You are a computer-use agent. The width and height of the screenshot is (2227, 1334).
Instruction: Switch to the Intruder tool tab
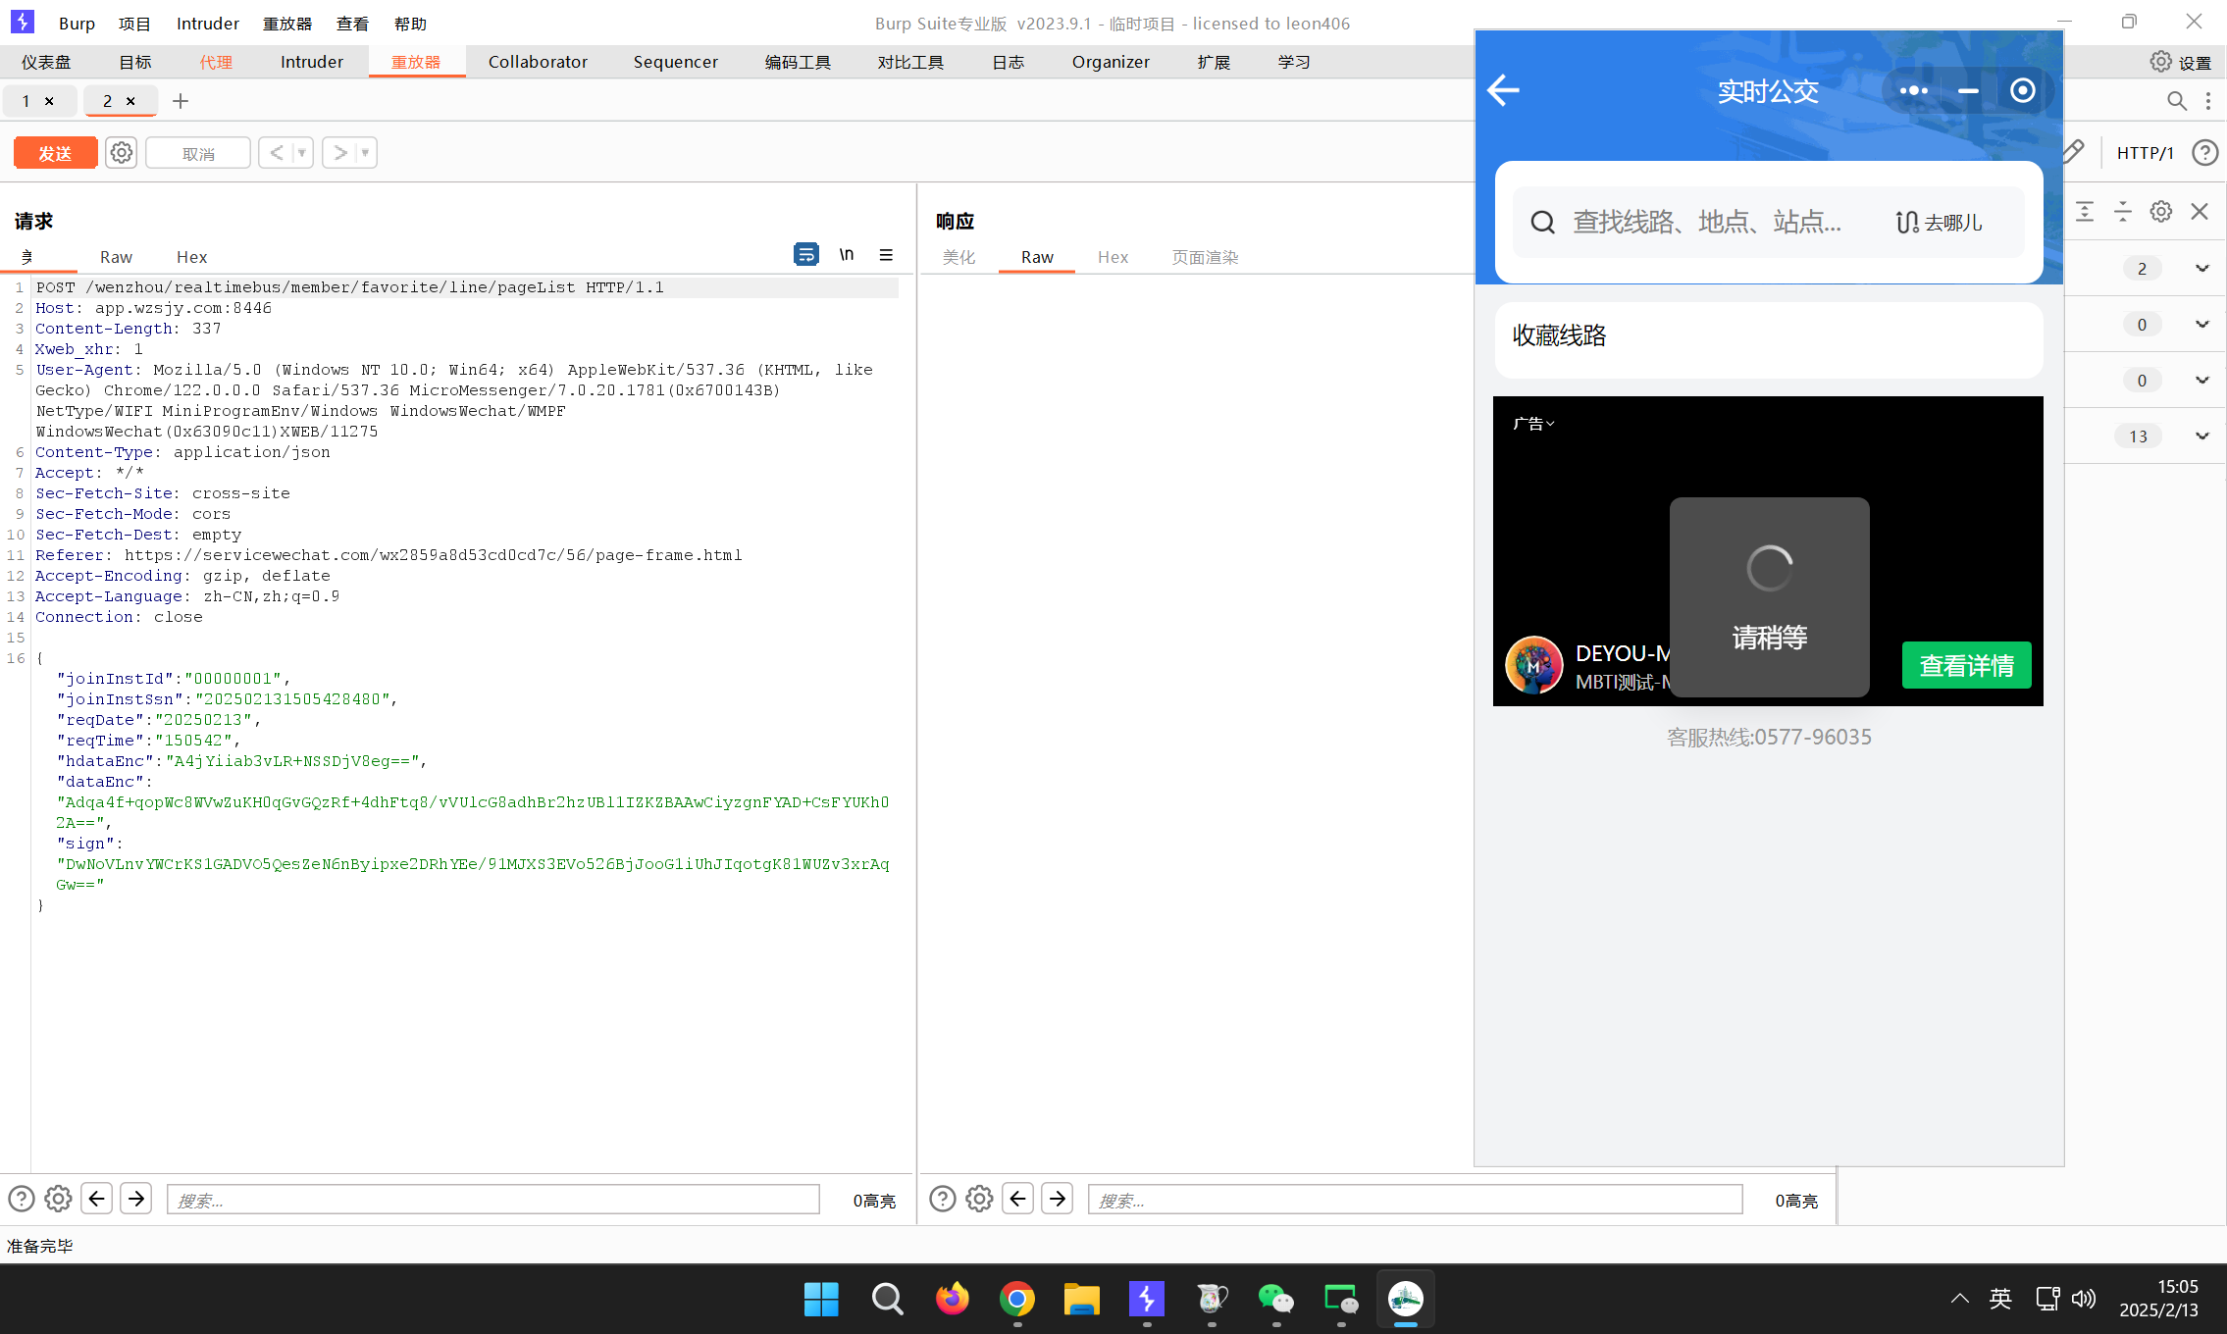[x=311, y=62]
